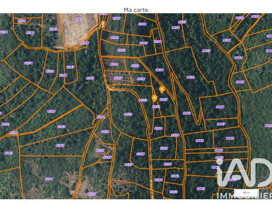
Task: Click parcel number 0122
Action: [143, 100]
